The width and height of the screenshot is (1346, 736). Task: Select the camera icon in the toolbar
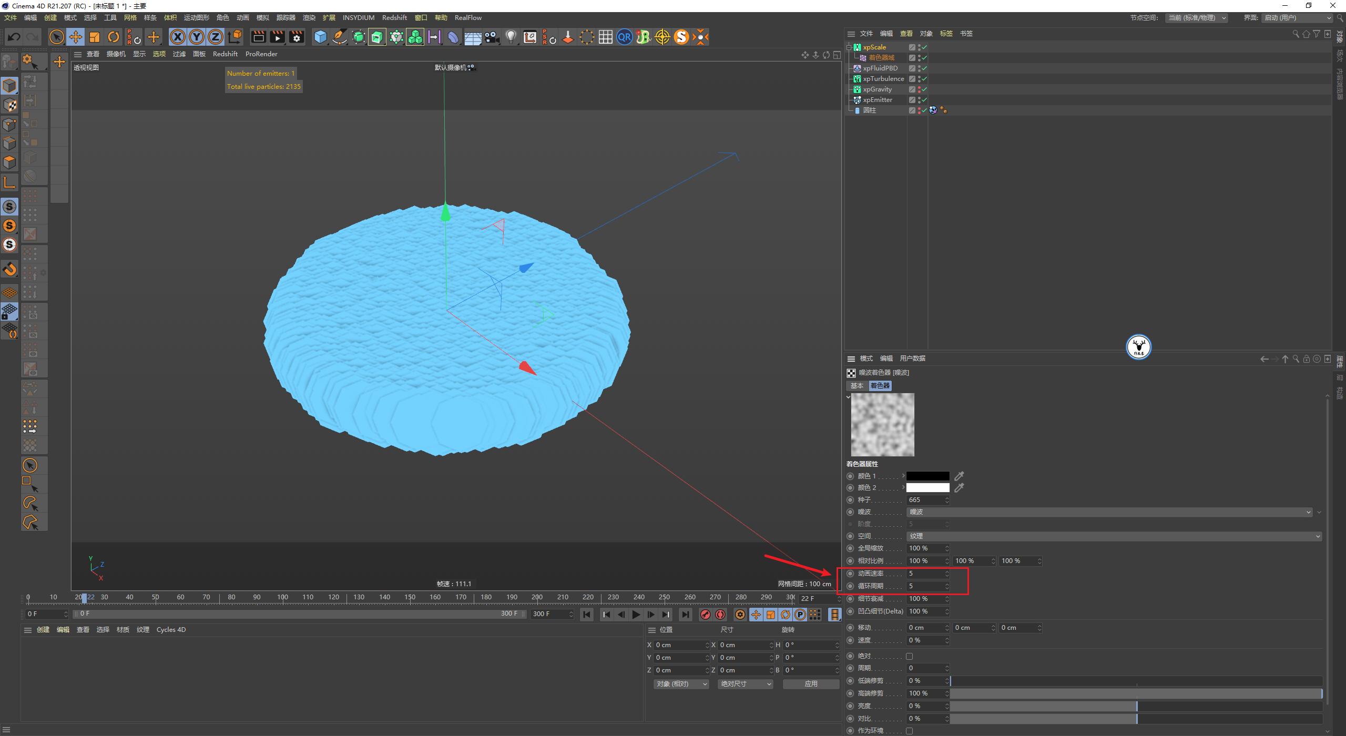492,37
